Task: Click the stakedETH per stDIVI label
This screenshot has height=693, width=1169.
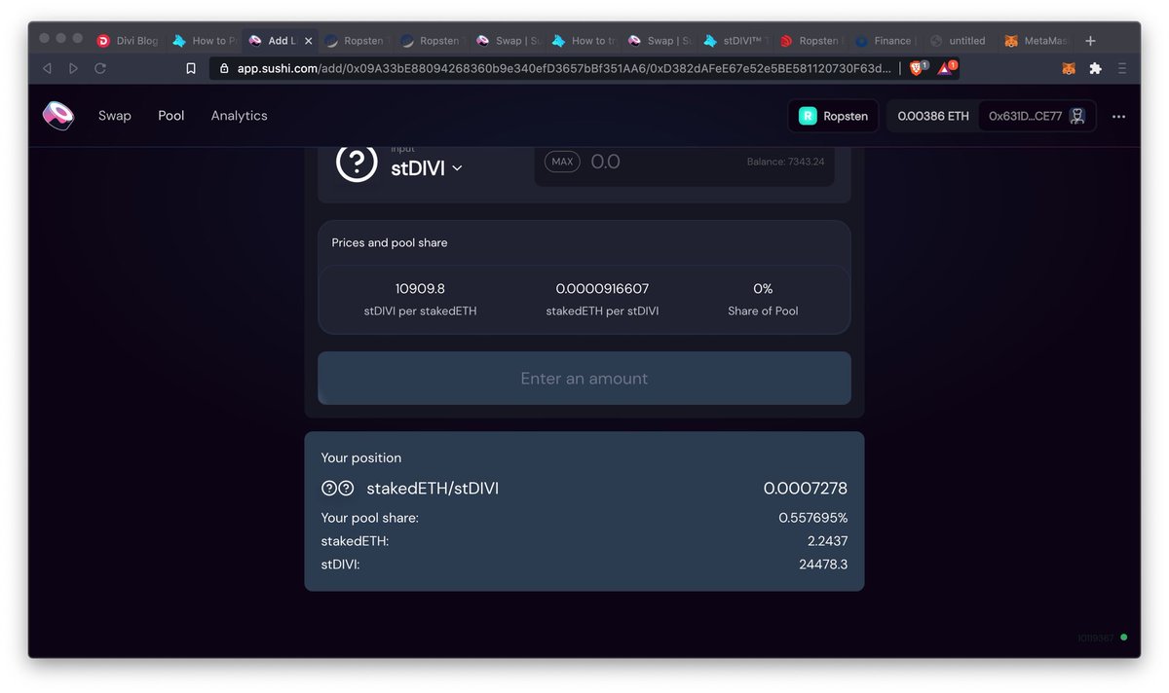Action: pyautogui.click(x=602, y=311)
